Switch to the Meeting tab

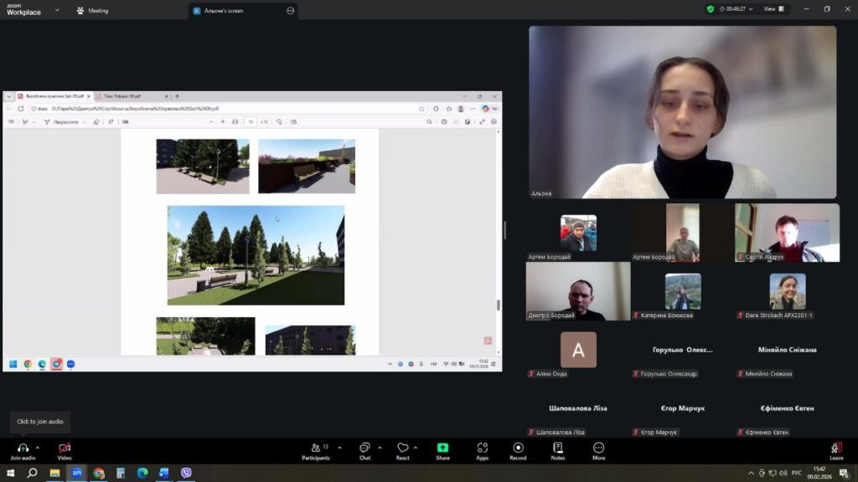pos(92,11)
